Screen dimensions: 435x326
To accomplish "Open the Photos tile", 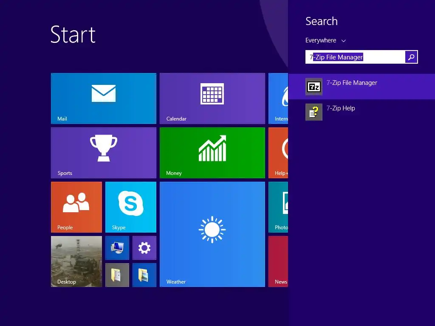I will (278, 207).
